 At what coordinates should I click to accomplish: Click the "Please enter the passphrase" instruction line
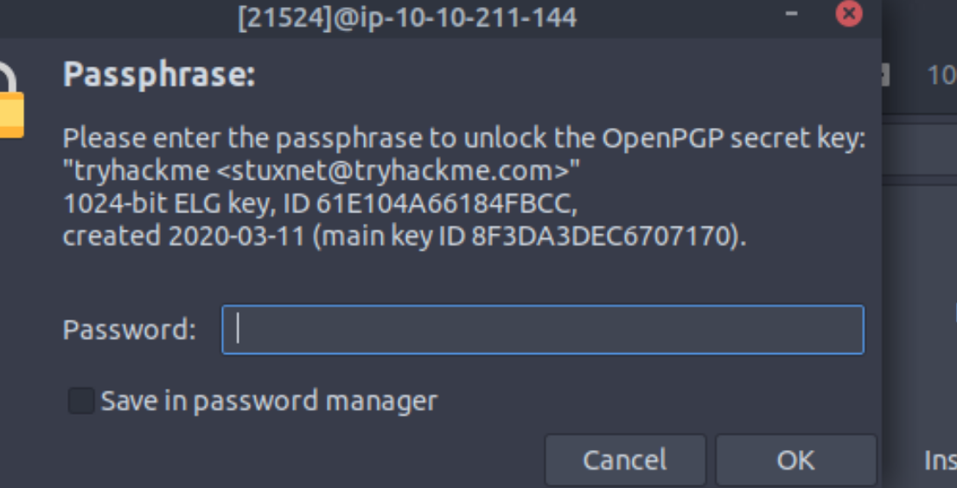464,139
